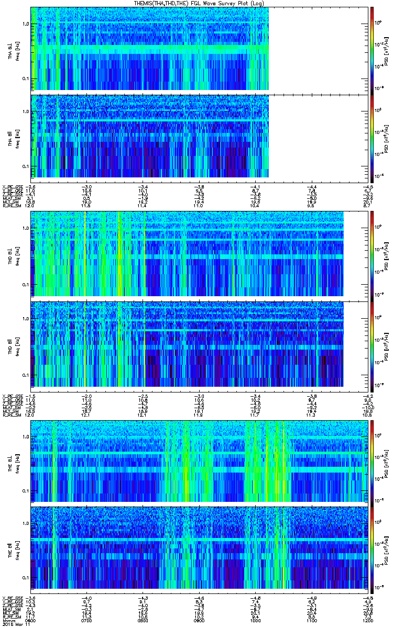Click the 1100 time tick label

tap(311, 620)
